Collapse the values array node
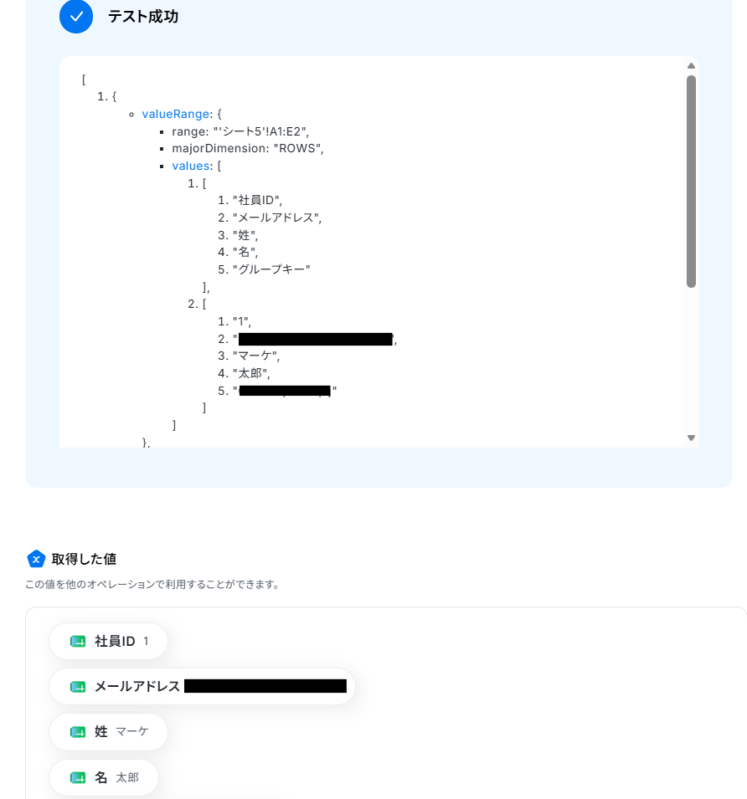This screenshot has width=747, height=799. click(x=191, y=166)
